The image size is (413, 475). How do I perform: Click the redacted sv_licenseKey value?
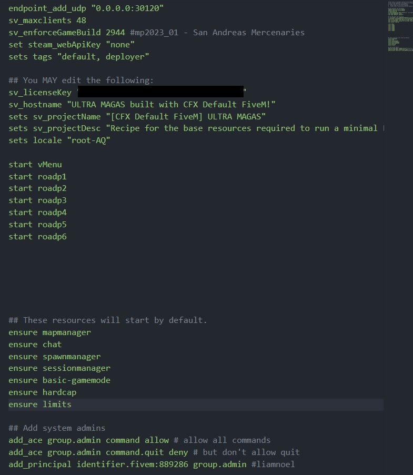(160, 93)
